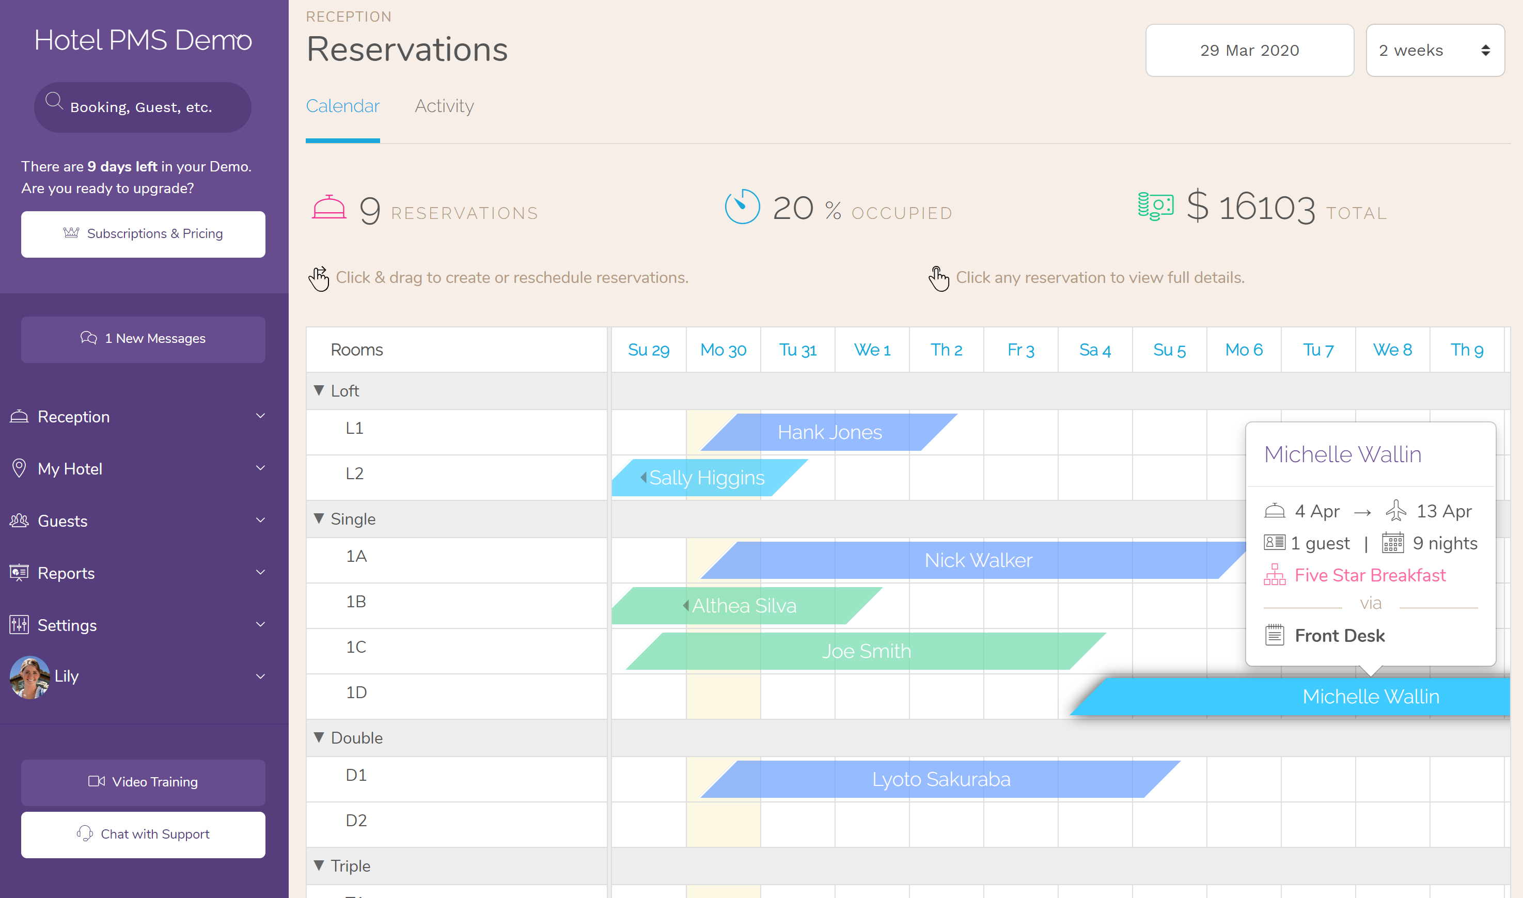Switch to the Activity tab
1523x898 pixels.
click(444, 105)
